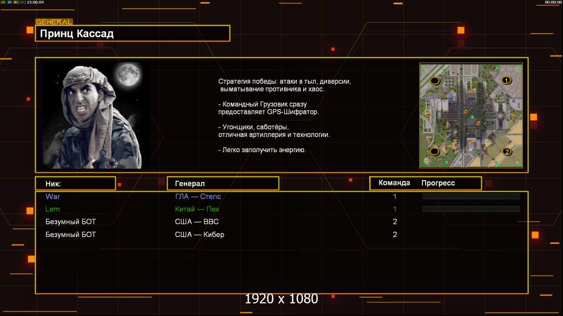Viewport: 563px width, 316px height.
Task: Click start position marker 1 on the minimap
Action: click(506, 80)
